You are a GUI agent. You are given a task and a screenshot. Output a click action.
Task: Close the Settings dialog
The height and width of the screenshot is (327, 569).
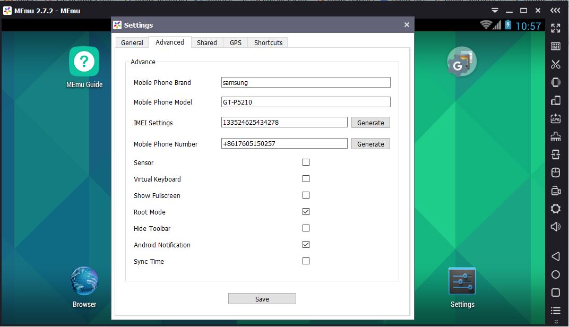click(407, 24)
